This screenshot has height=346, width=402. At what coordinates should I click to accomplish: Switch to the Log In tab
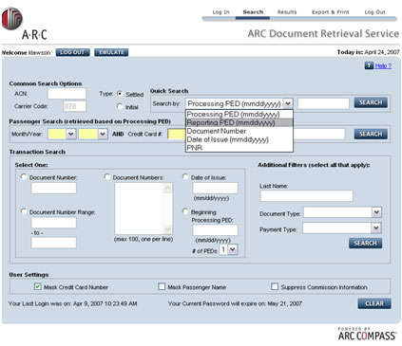click(220, 12)
